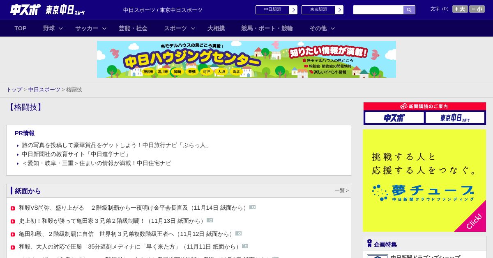Click red bullet icon before 亀田和毅、２階級制覇 article
The height and width of the screenshot is (258, 493).
13,235
